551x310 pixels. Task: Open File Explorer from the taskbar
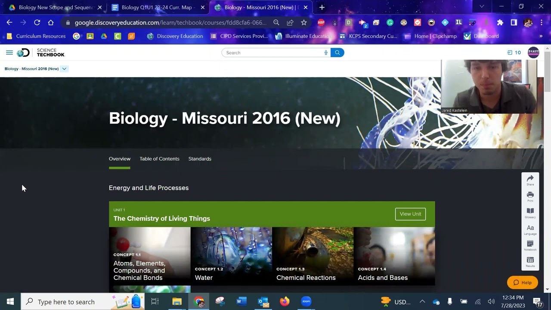coord(177,301)
